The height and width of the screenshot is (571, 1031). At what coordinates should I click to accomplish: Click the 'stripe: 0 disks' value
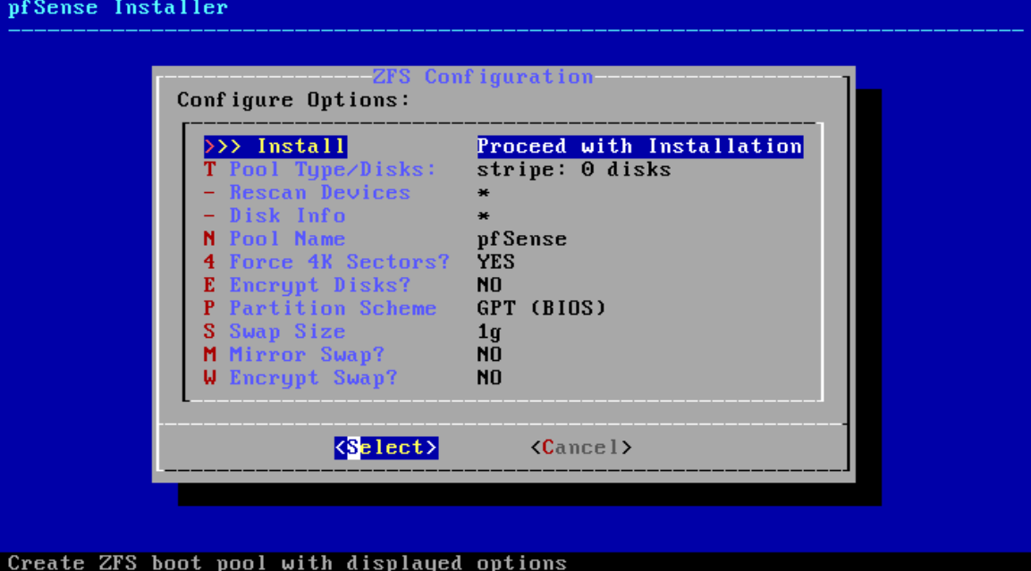[x=573, y=170]
